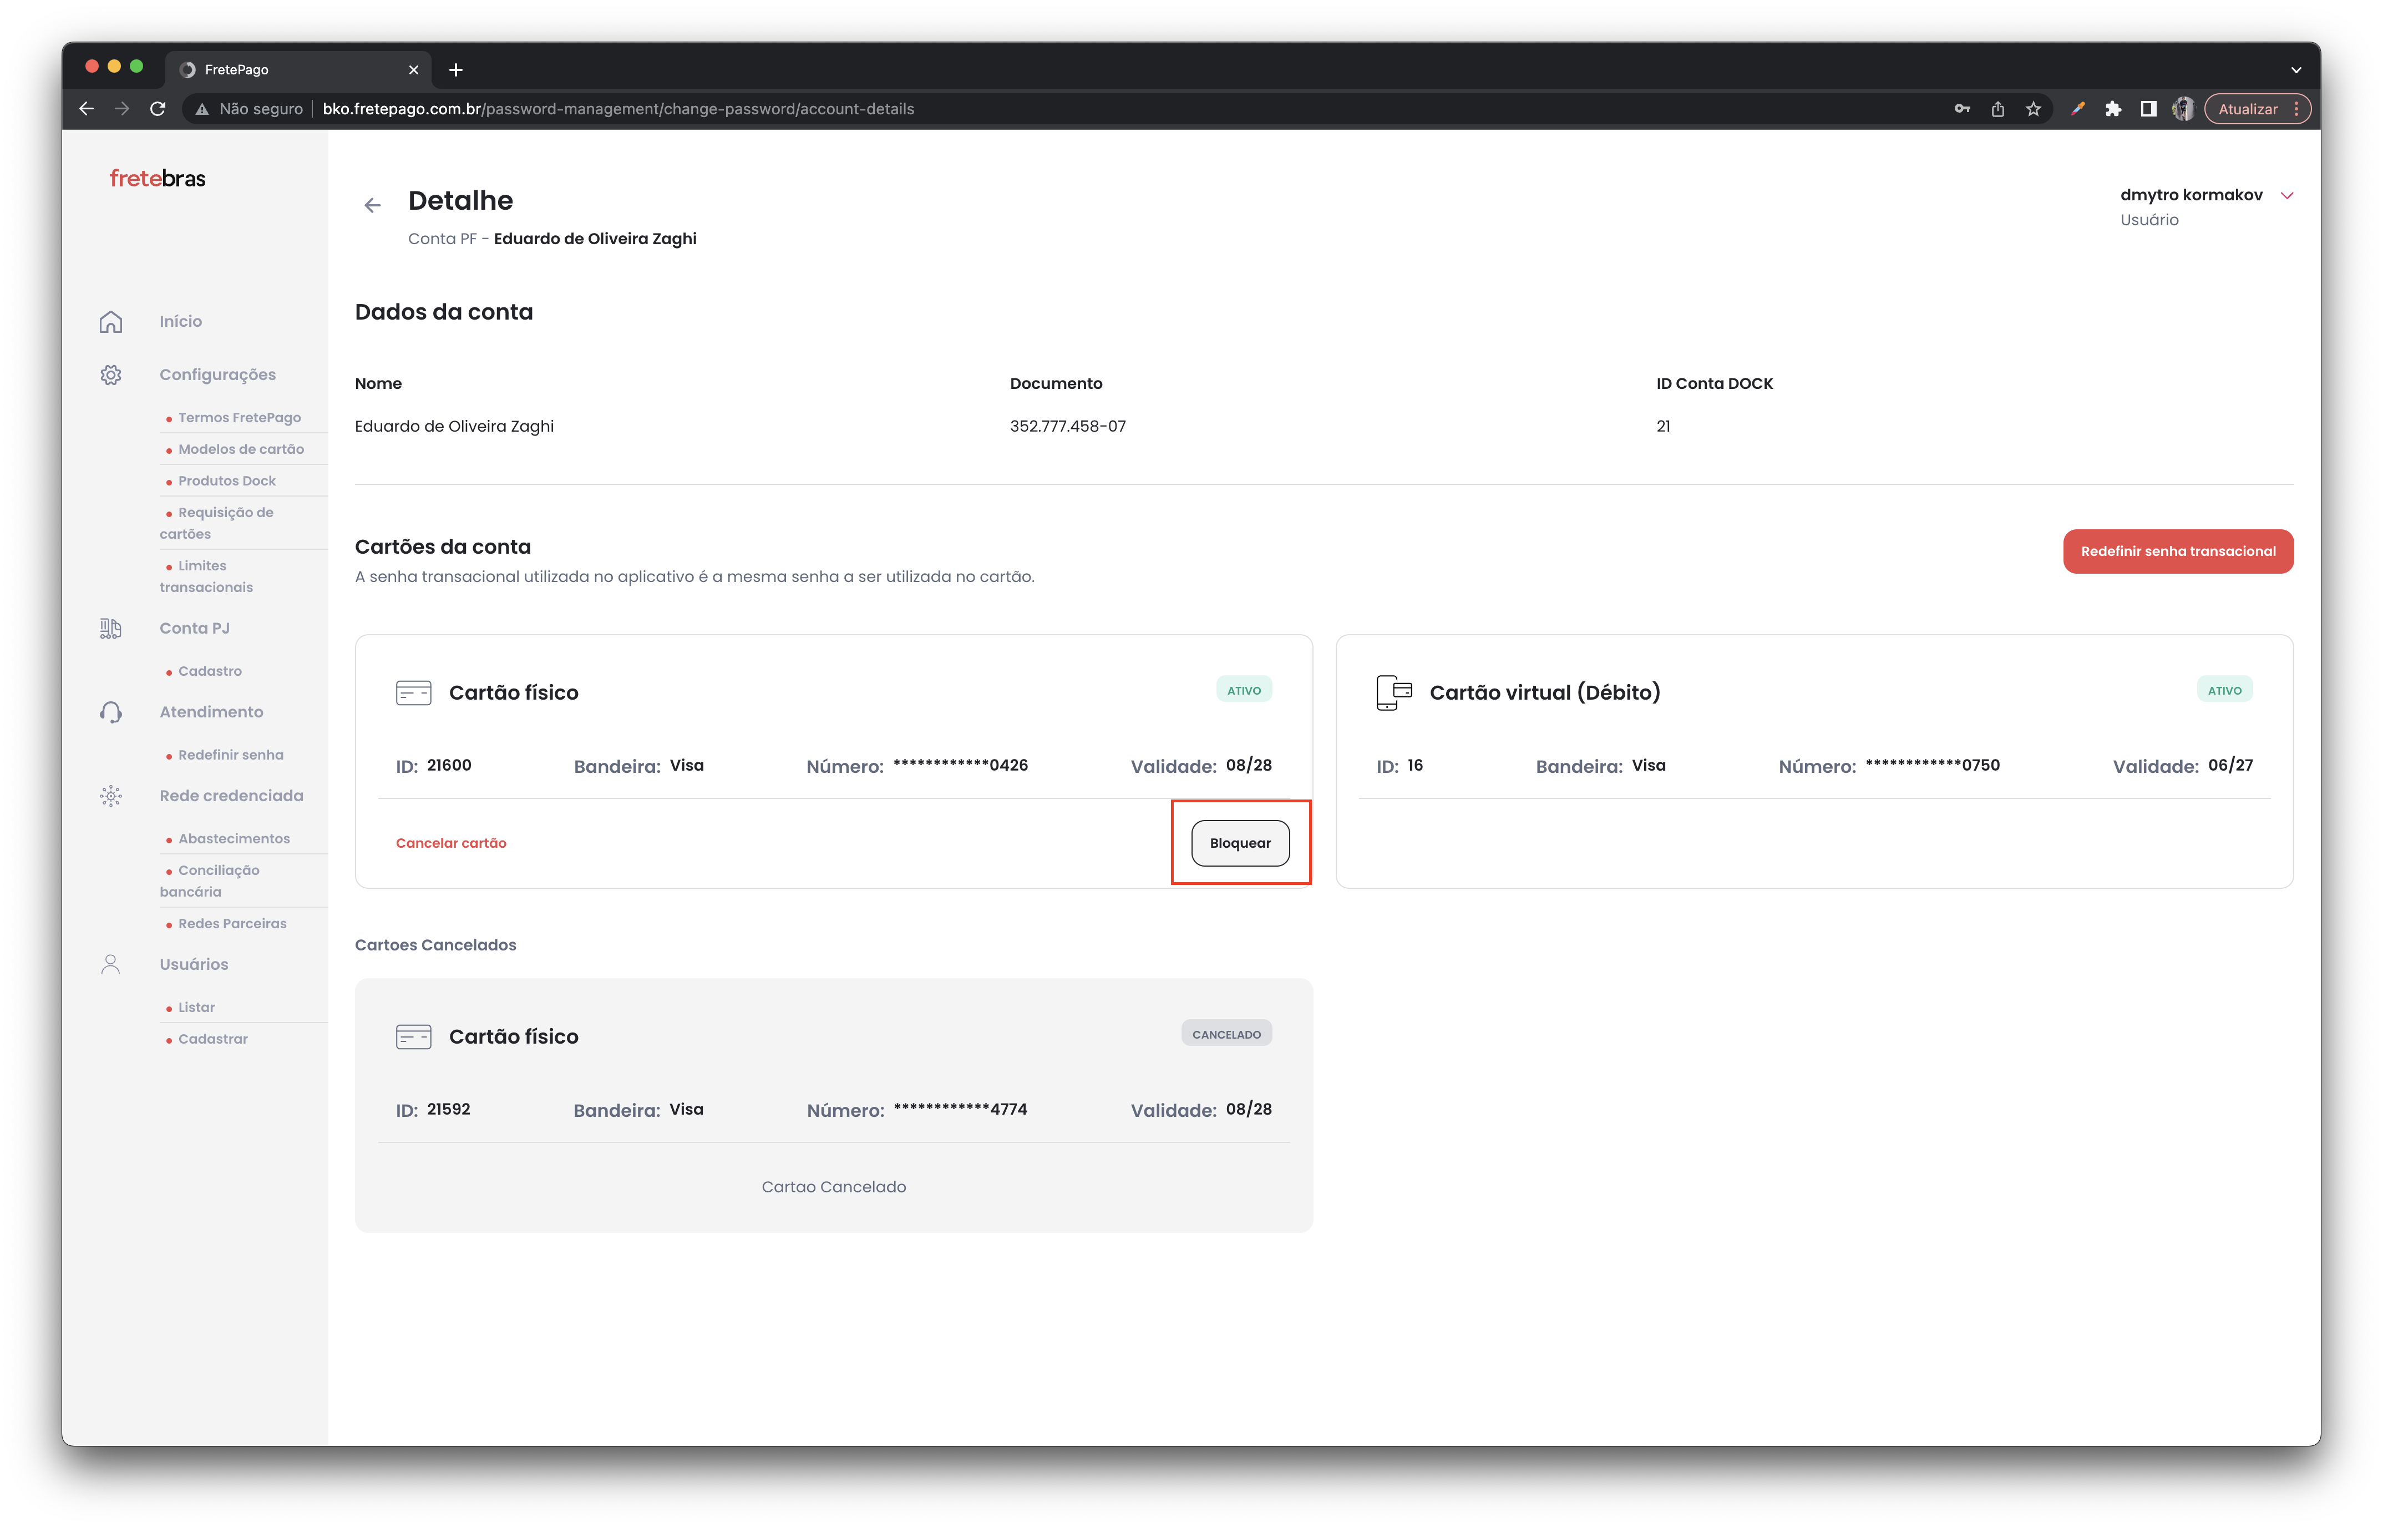
Task: Click the Rede credenciada network icon
Action: (111, 796)
